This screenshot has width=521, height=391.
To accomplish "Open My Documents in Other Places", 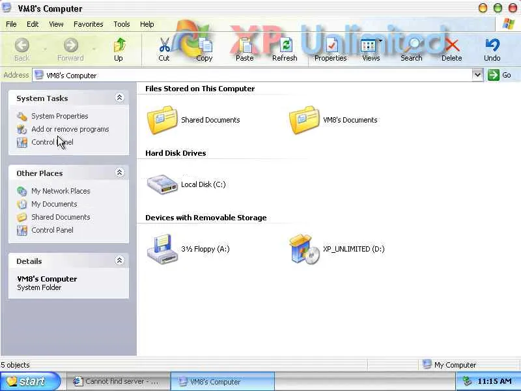I will (54, 204).
